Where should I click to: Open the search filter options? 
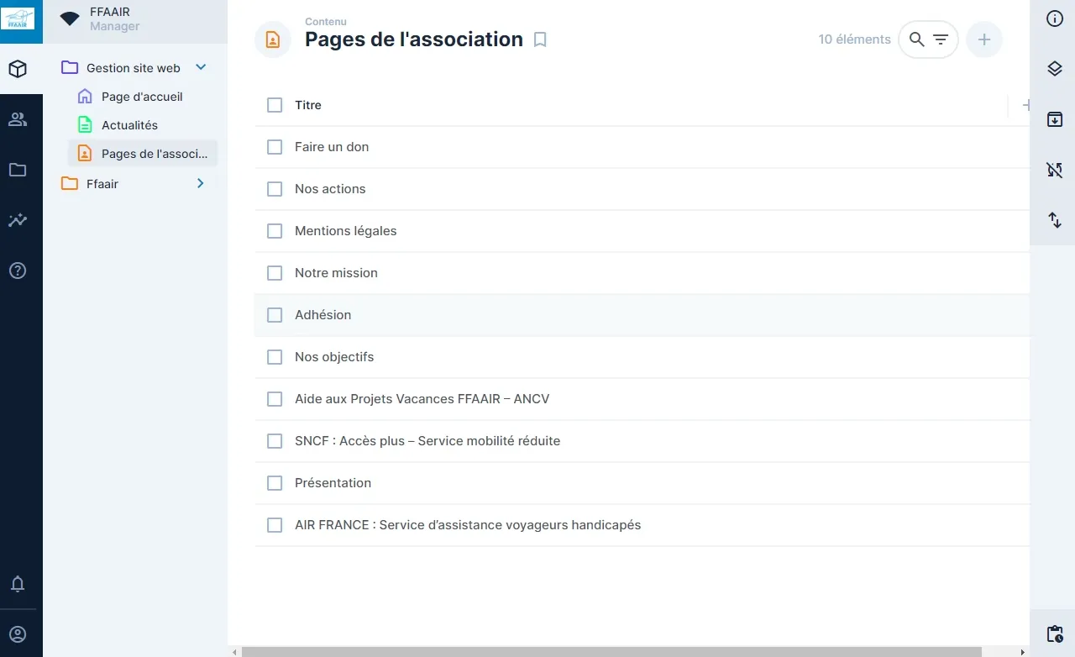click(941, 39)
